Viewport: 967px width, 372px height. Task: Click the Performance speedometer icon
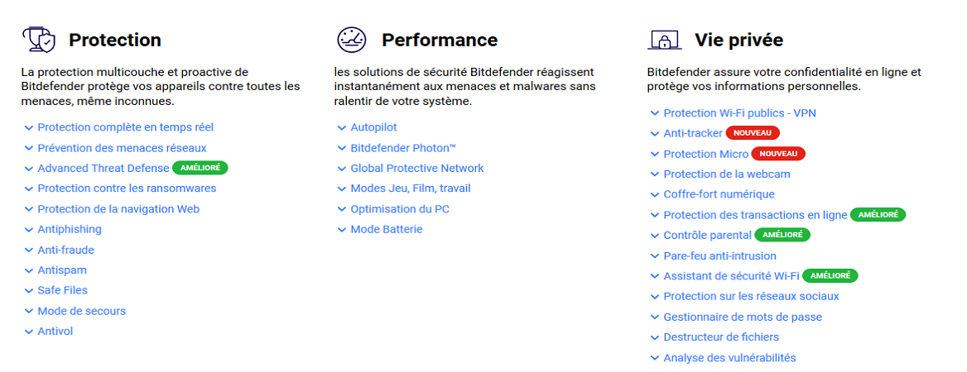(x=352, y=40)
